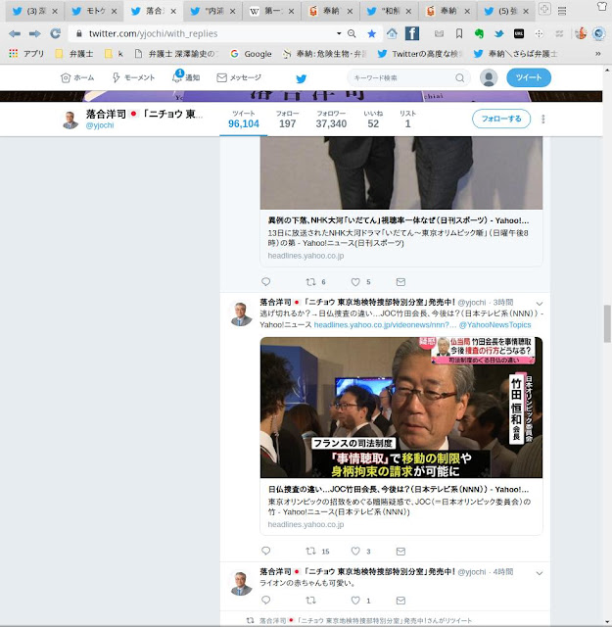Retweet the JOC Takeda tweet with 15 retweets
Viewport: 612px width, 627px height.
click(310, 551)
